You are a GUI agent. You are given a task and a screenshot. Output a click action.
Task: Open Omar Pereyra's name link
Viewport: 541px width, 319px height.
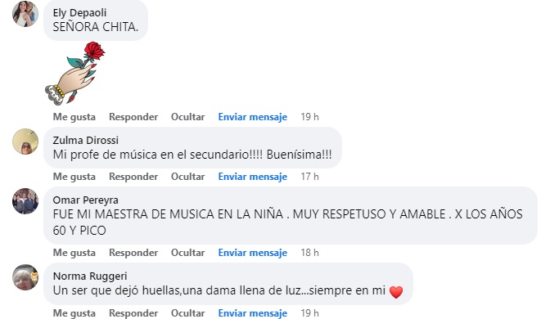point(86,200)
